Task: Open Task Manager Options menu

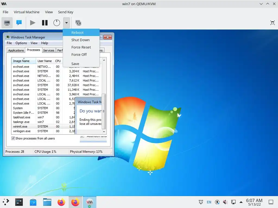Action: (x=21, y=43)
